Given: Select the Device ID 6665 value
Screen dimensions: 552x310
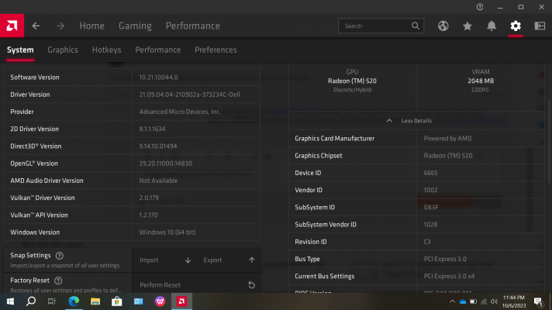Looking at the screenshot, I should (x=430, y=173).
